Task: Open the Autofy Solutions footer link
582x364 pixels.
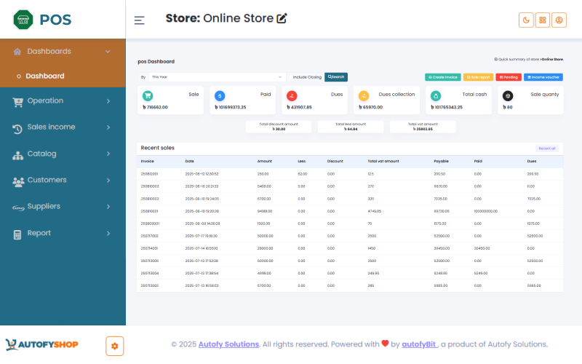Action: (x=228, y=344)
